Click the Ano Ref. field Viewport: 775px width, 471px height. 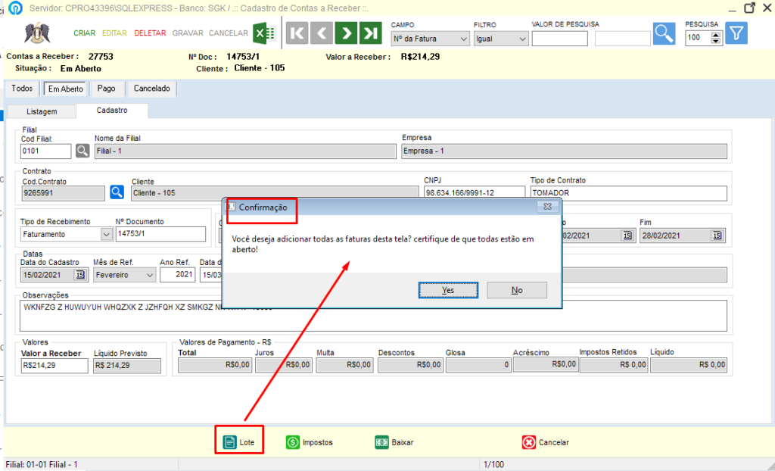pyautogui.click(x=177, y=275)
